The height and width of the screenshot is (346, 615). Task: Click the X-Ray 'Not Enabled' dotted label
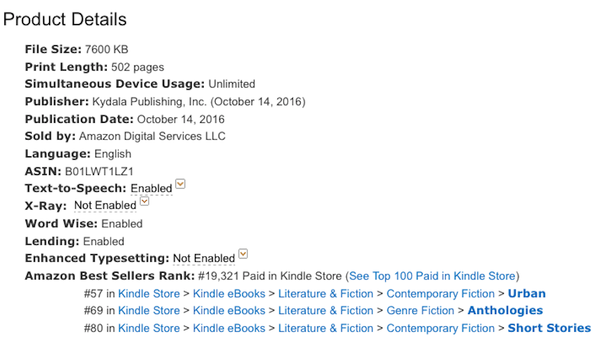(105, 206)
